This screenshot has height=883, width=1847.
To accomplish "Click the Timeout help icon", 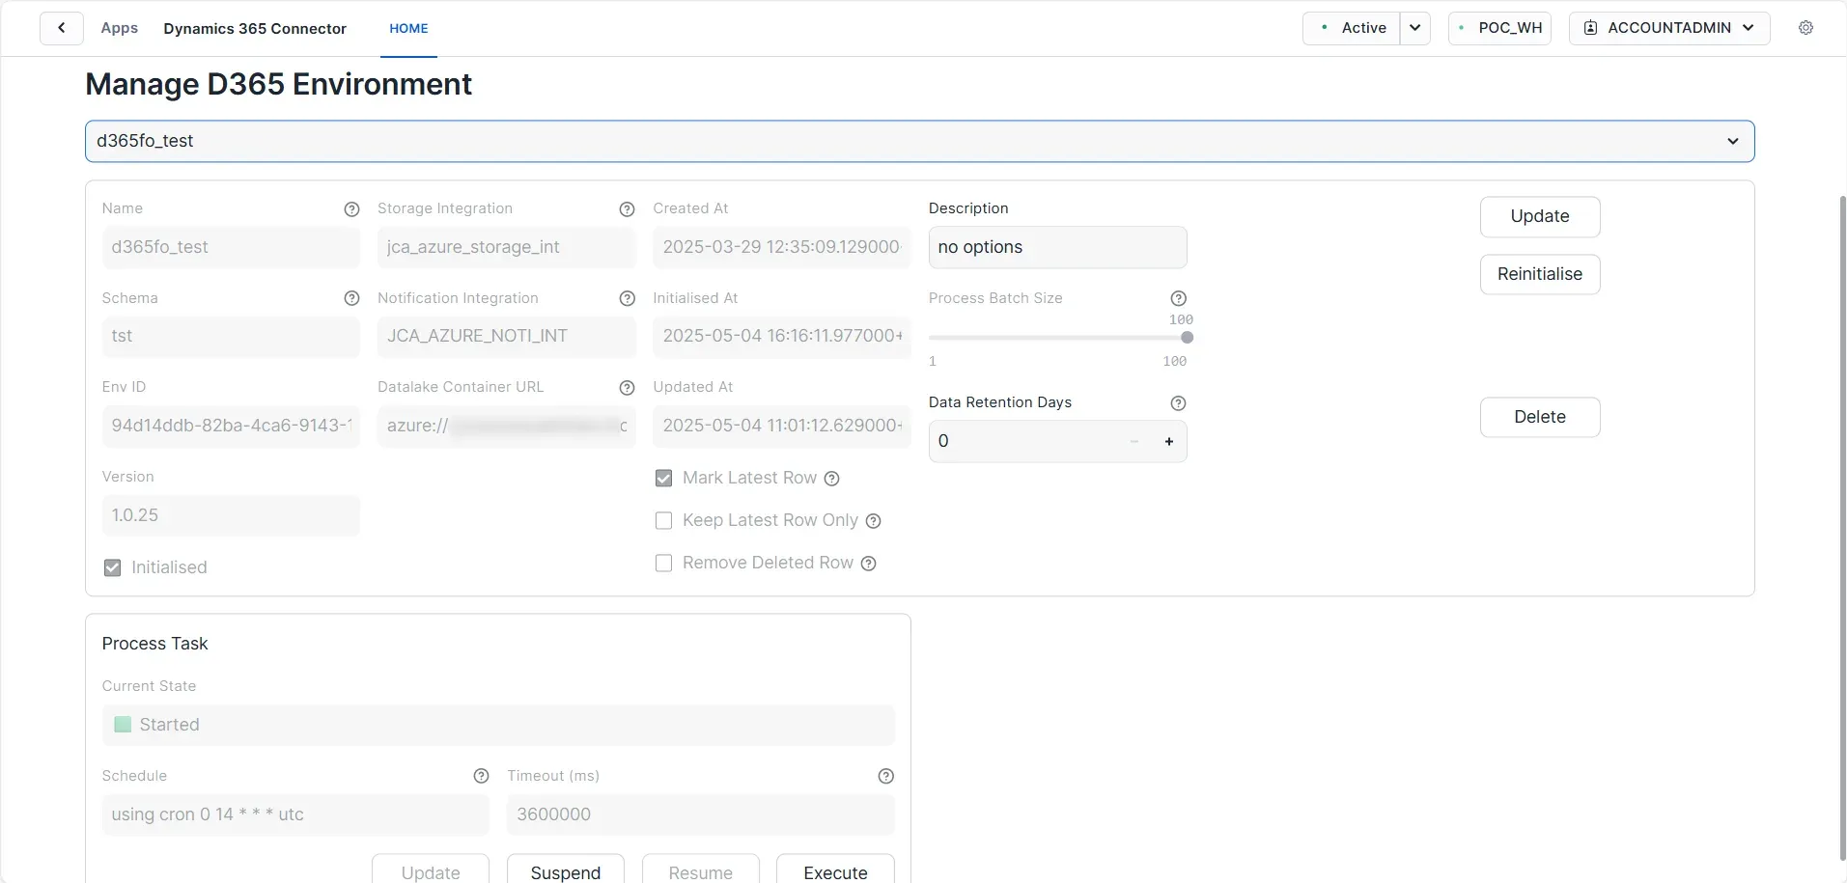I will 885,776.
